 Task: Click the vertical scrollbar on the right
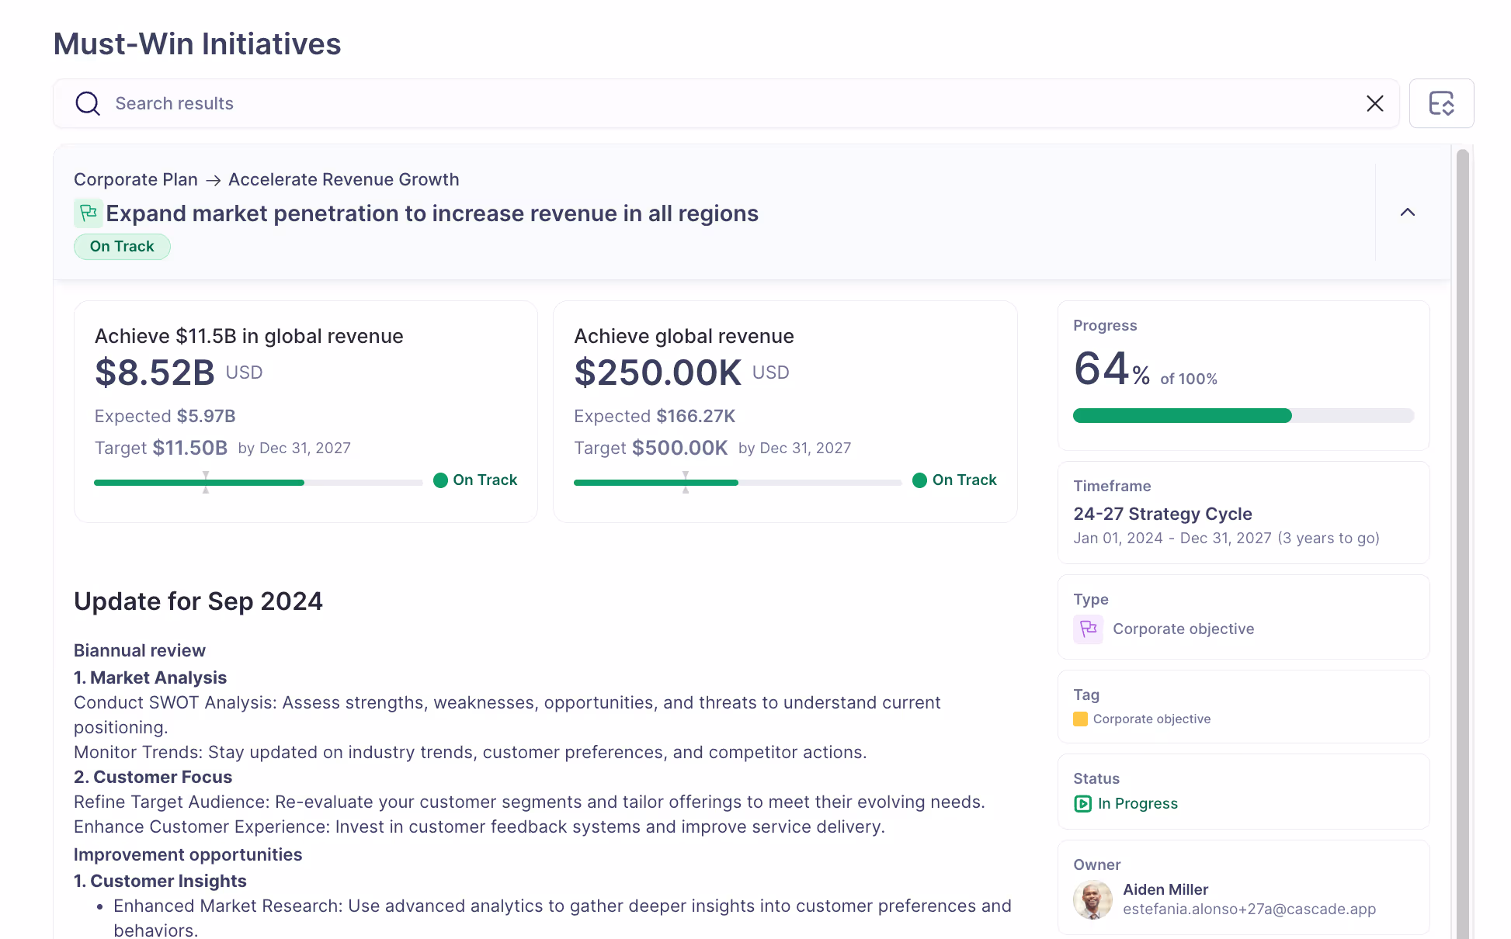coord(1461,466)
